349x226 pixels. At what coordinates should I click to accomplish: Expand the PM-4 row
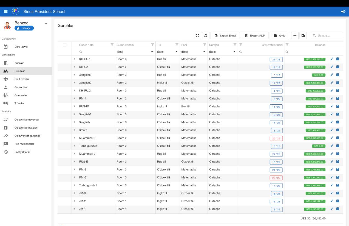click(x=75, y=99)
